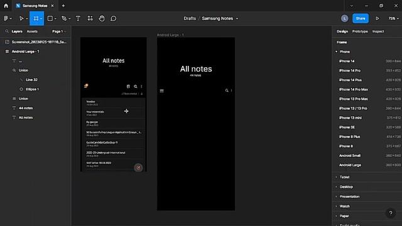Click the All notes heading in the Android Large frame
Image resolution: width=402 pixels, height=226 pixels.
pyautogui.click(x=196, y=69)
